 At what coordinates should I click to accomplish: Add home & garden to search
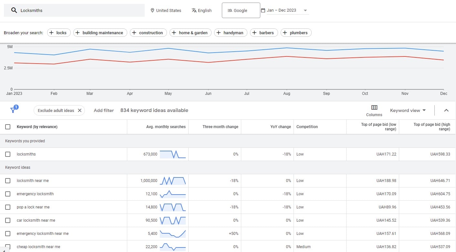191,33
